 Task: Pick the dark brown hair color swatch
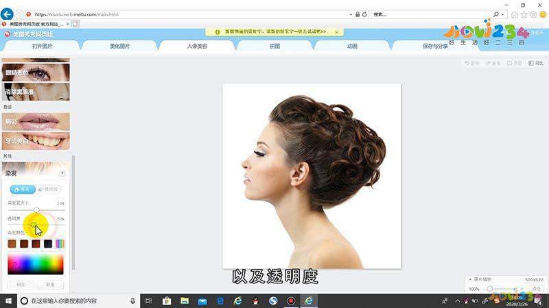[24, 244]
